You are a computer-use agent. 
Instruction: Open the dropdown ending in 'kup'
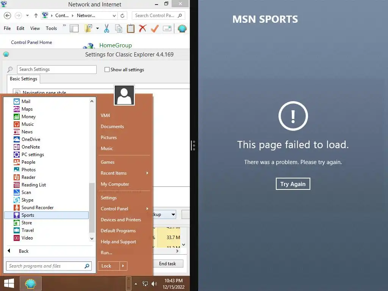(164, 214)
